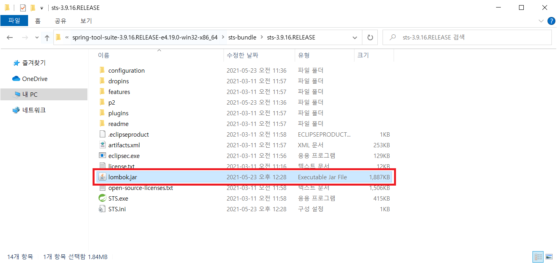Screen dimensions: 557x263
Task: Click the Executable Jar File type cell
Action: (x=322, y=177)
